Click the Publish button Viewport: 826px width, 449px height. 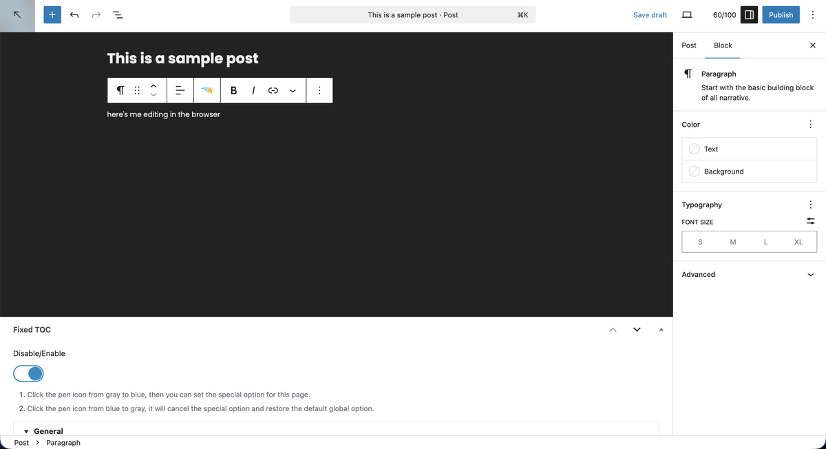(x=781, y=14)
